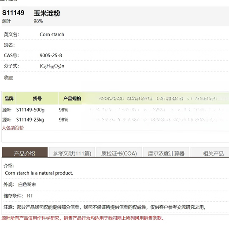Click the 收藏 favorite link
The image size is (229, 229).
[x=8, y=78]
